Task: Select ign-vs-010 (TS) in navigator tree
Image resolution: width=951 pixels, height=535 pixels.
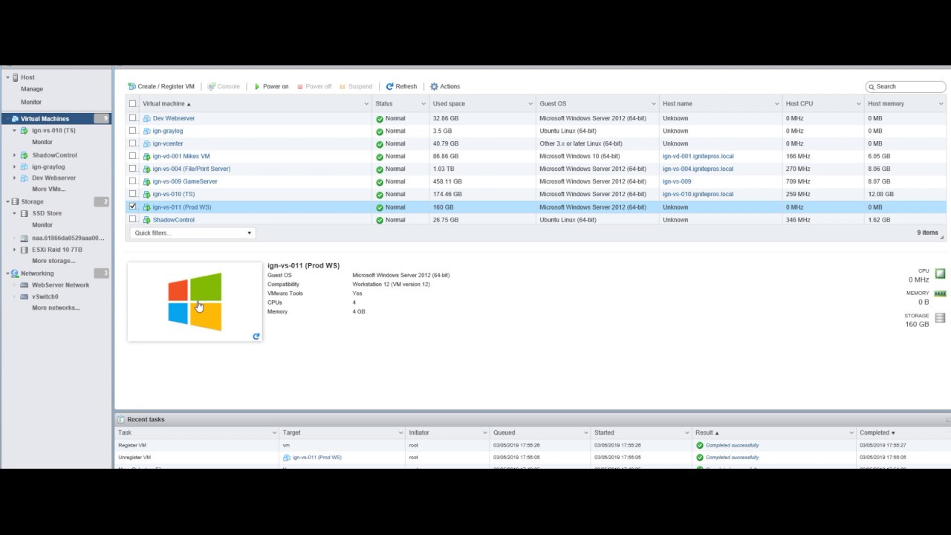Action: tap(53, 131)
